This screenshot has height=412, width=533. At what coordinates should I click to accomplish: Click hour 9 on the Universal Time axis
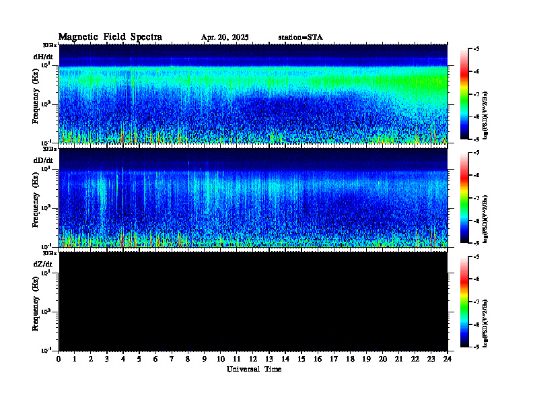[204, 359]
